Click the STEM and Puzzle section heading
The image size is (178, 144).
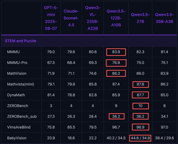click(x=20, y=41)
